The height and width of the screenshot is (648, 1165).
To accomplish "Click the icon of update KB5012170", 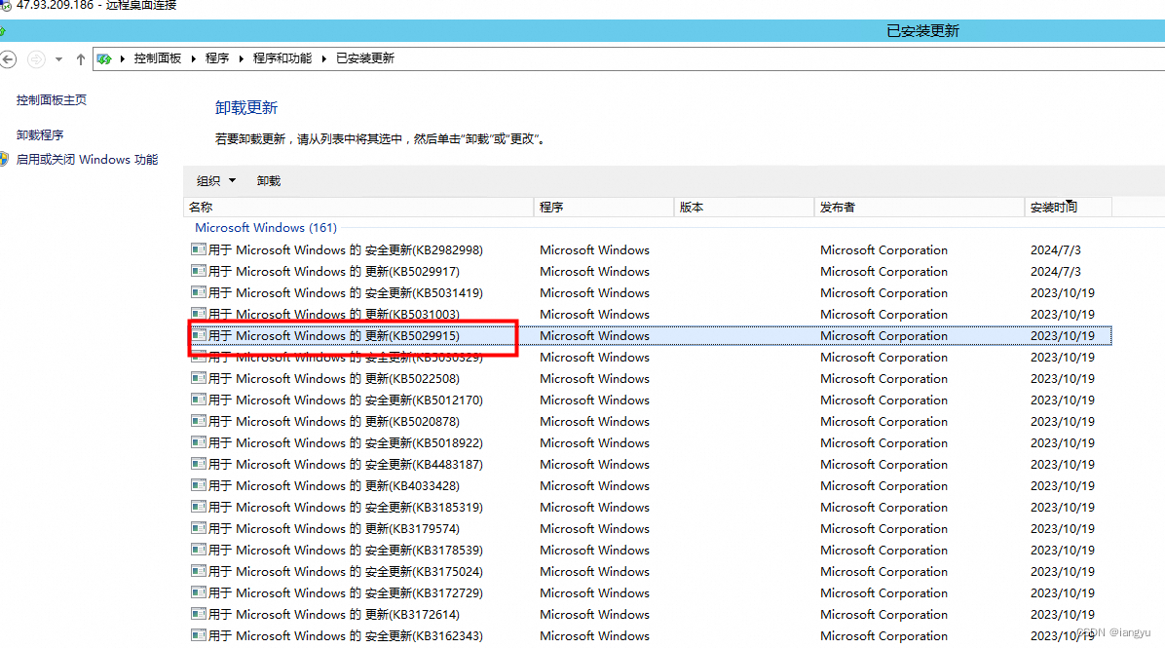I will point(199,400).
